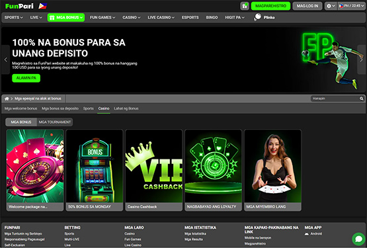
Task: Open Fun Games footer link
Action: [x=133, y=239]
